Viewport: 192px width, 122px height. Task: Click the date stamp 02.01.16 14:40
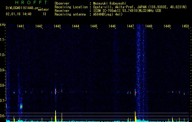click(x=19, y=14)
